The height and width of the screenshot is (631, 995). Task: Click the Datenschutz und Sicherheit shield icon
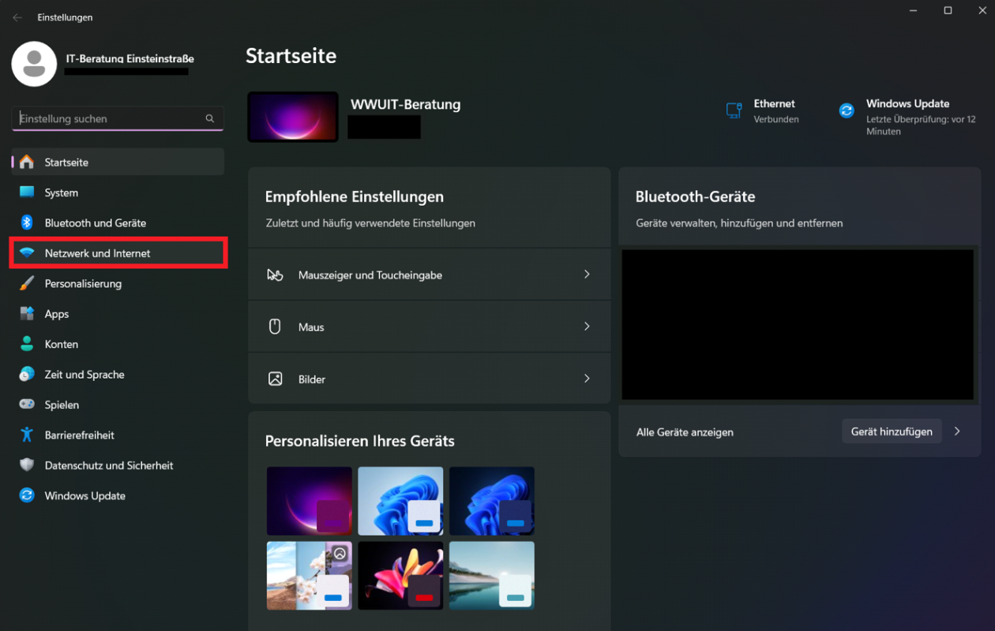tap(27, 465)
